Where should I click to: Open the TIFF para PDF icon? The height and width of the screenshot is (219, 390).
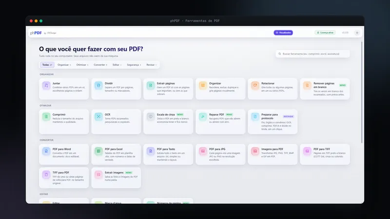click(46, 174)
